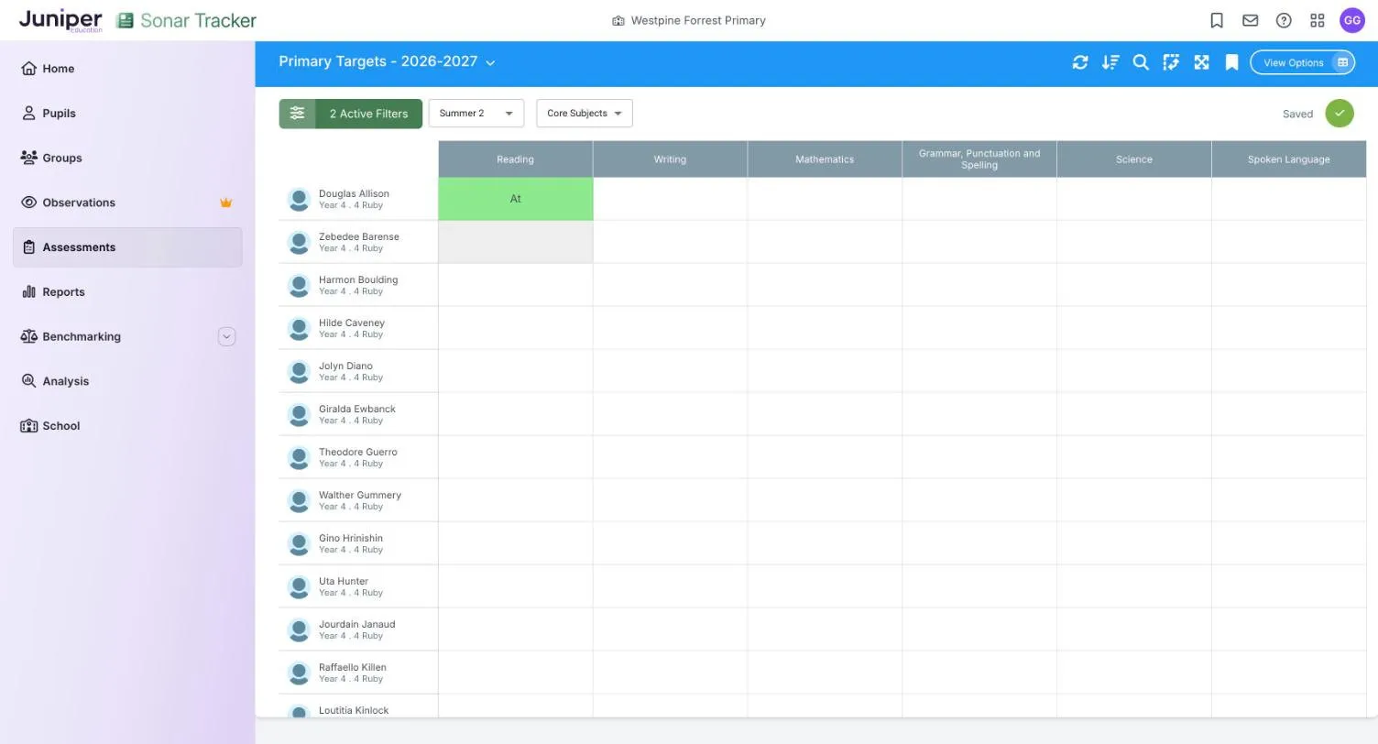Click Uta Hunter's avatar

(299, 586)
